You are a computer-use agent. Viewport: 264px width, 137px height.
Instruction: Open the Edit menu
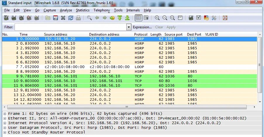16,10
